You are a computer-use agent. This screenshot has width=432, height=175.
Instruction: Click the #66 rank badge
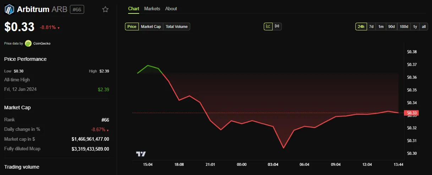tap(77, 10)
